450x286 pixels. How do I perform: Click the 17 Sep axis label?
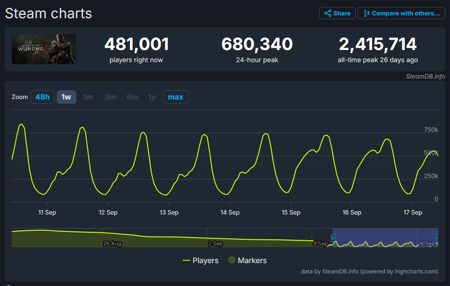tap(412, 213)
